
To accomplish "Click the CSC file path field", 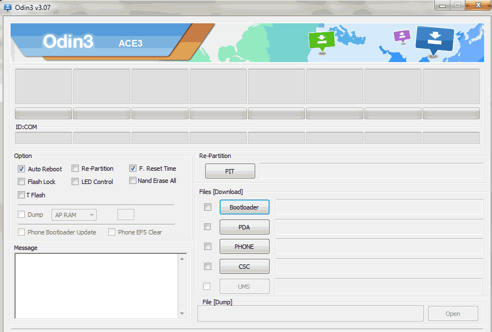I will [379, 266].
